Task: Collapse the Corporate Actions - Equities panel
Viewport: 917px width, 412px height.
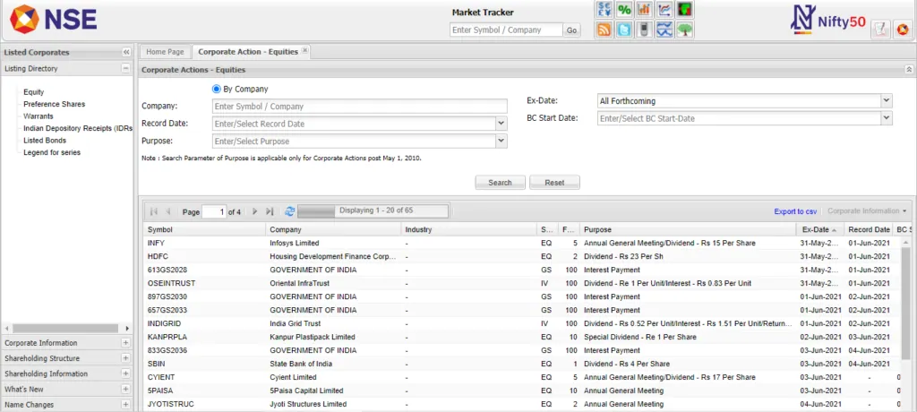Action: coord(909,70)
